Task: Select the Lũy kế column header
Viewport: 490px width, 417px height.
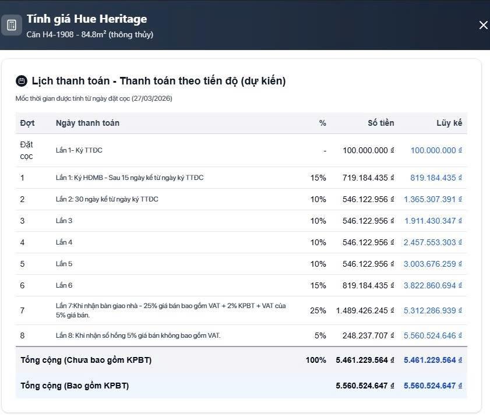Action: [x=449, y=123]
